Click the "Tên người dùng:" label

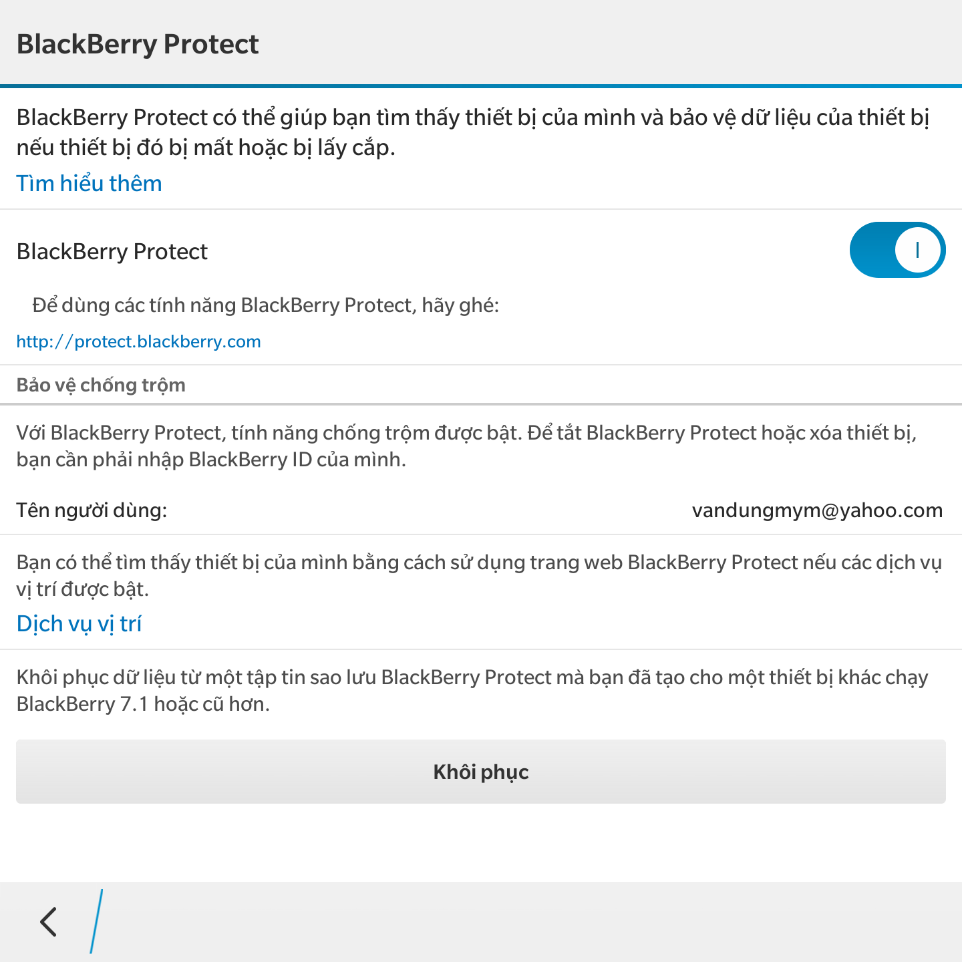point(92,510)
